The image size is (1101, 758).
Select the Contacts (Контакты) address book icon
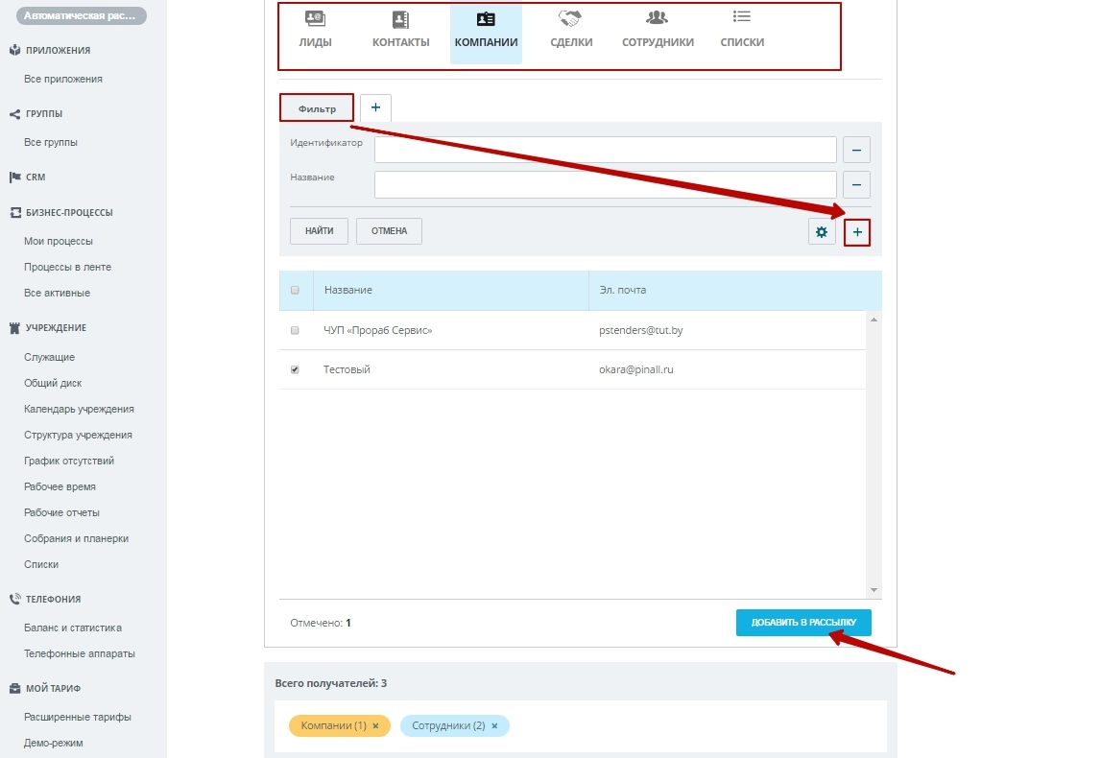(x=400, y=19)
